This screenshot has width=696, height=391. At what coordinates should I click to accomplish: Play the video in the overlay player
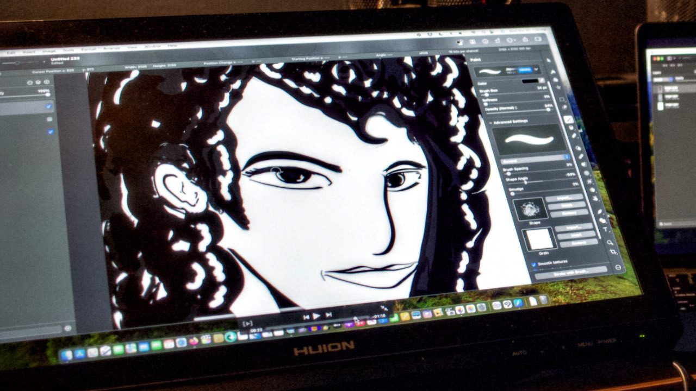click(316, 316)
